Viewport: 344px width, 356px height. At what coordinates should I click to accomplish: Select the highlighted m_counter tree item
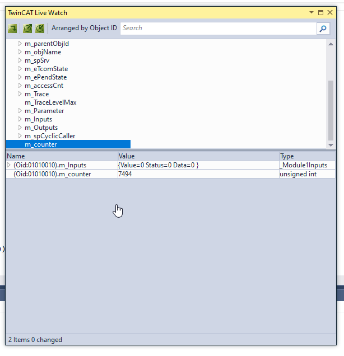pyautogui.click(x=68, y=144)
